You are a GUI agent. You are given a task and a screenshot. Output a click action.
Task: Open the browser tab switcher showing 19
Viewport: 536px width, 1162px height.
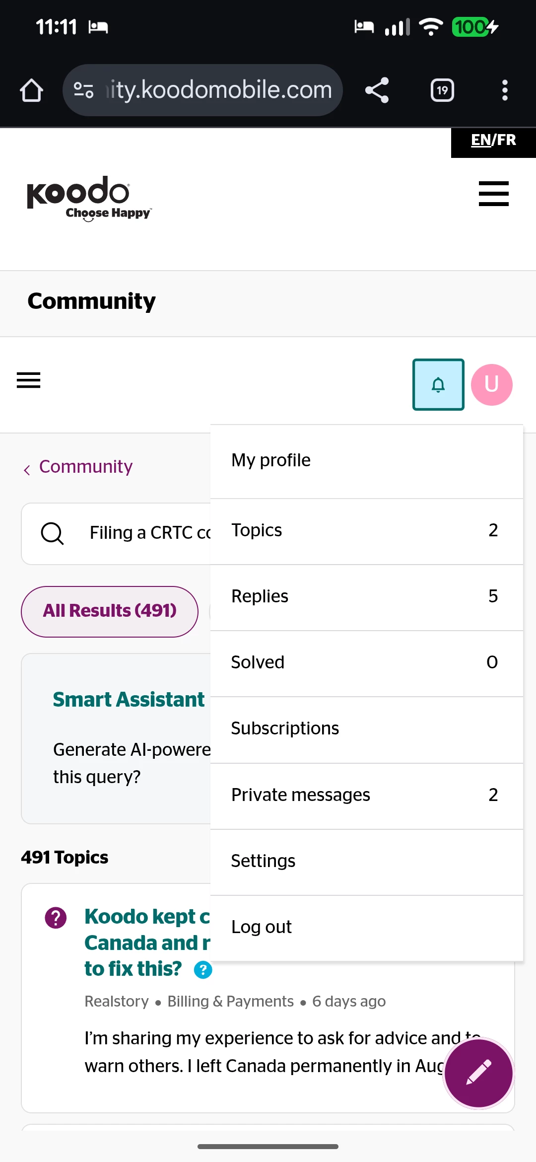pos(442,90)
